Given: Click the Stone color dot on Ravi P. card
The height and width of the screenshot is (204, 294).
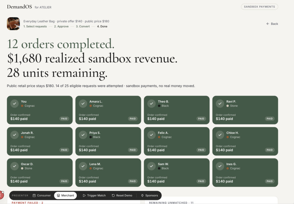Looking at the screenshot, I should (x=228, y=106).
